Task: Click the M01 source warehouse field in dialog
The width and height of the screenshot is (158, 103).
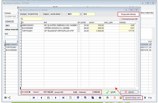Action: click(73, 14)
